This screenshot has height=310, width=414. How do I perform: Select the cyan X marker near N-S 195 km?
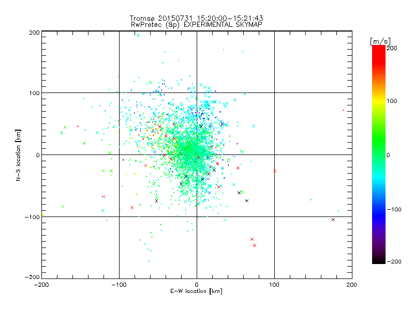click(x=138, y=35)
